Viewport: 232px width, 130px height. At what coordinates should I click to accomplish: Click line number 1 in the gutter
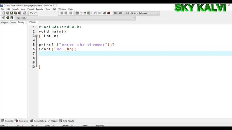[34, 27]
